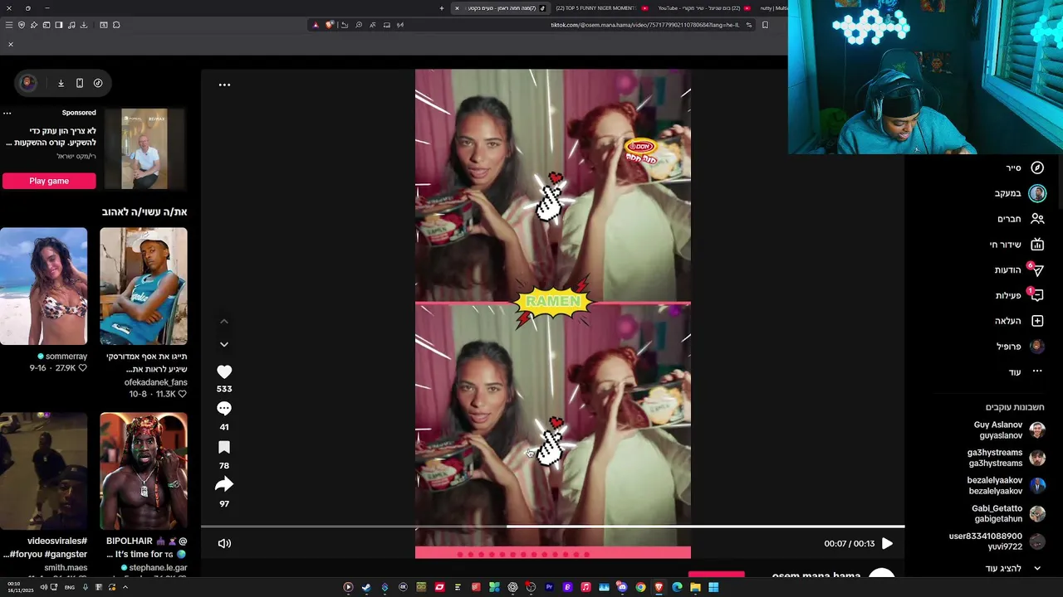Image resolution: width=1063 pixels, height=597 pixels.
Task: Expand the system tray hidden icons chevron
Action: (125, 587)
